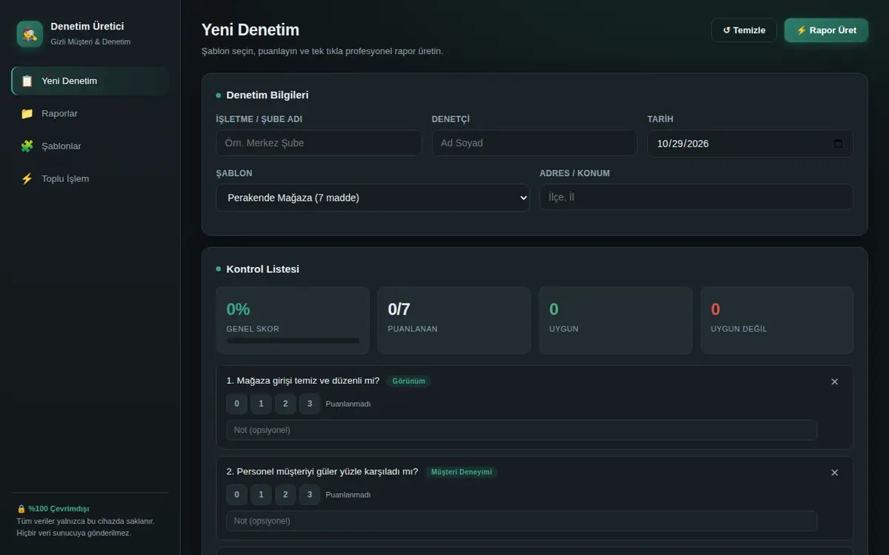Viewport: 889px width, 555px height.
Task: Click the clipboard icon beside Yeni Denetim
Action: (x=27, y=81)
